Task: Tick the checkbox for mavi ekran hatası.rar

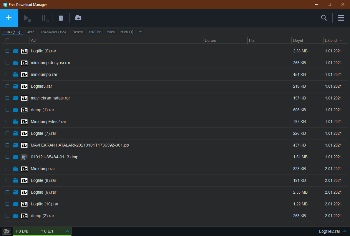Action: 7,98
